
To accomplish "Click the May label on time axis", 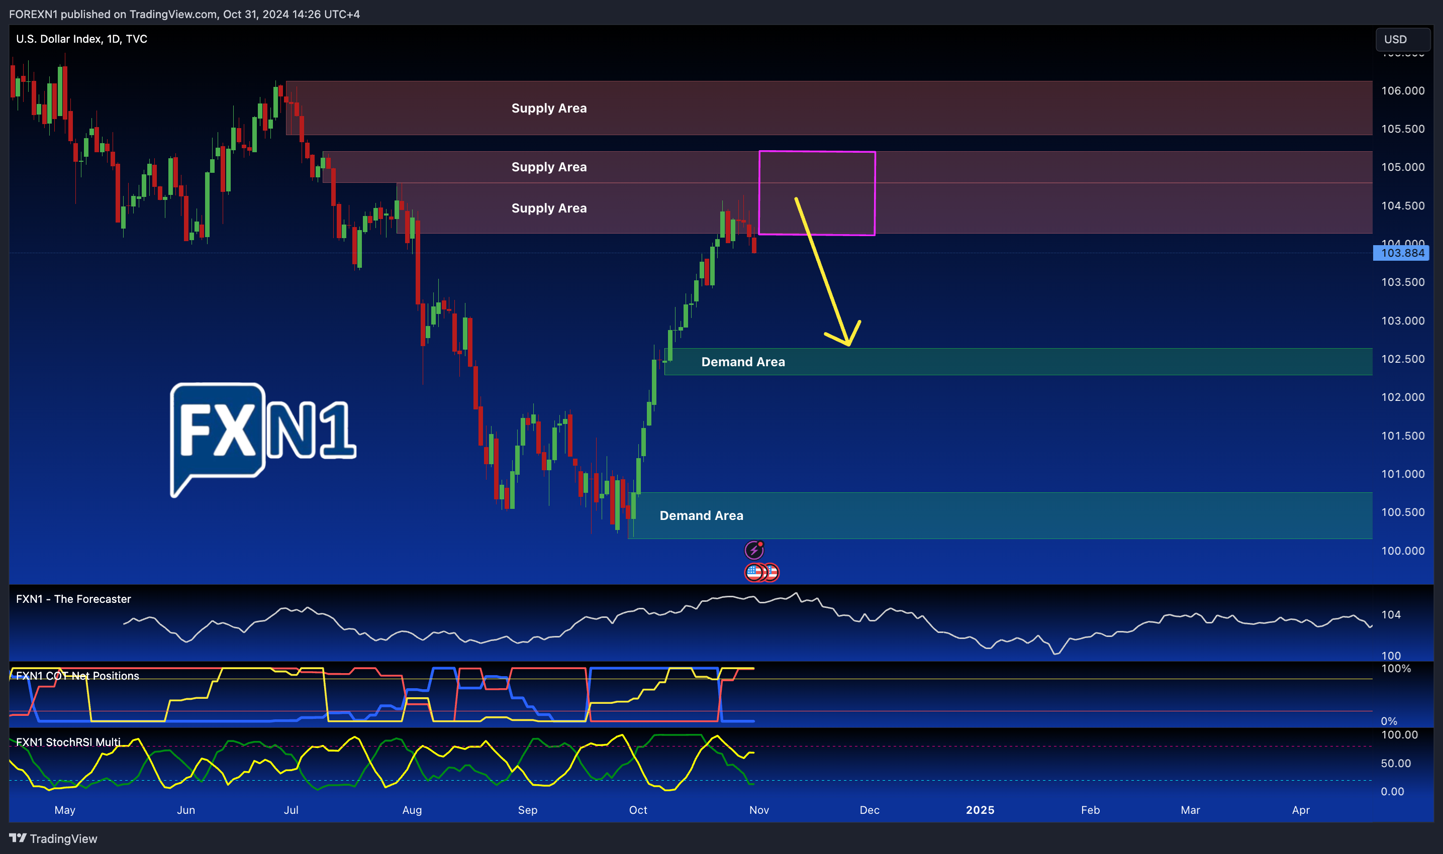I will point(65,810).
